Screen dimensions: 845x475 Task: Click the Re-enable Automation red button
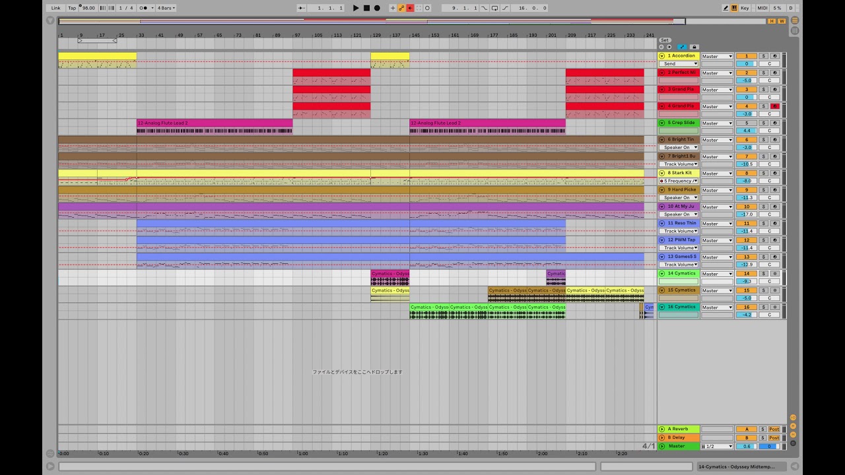[x=410, y=8]
